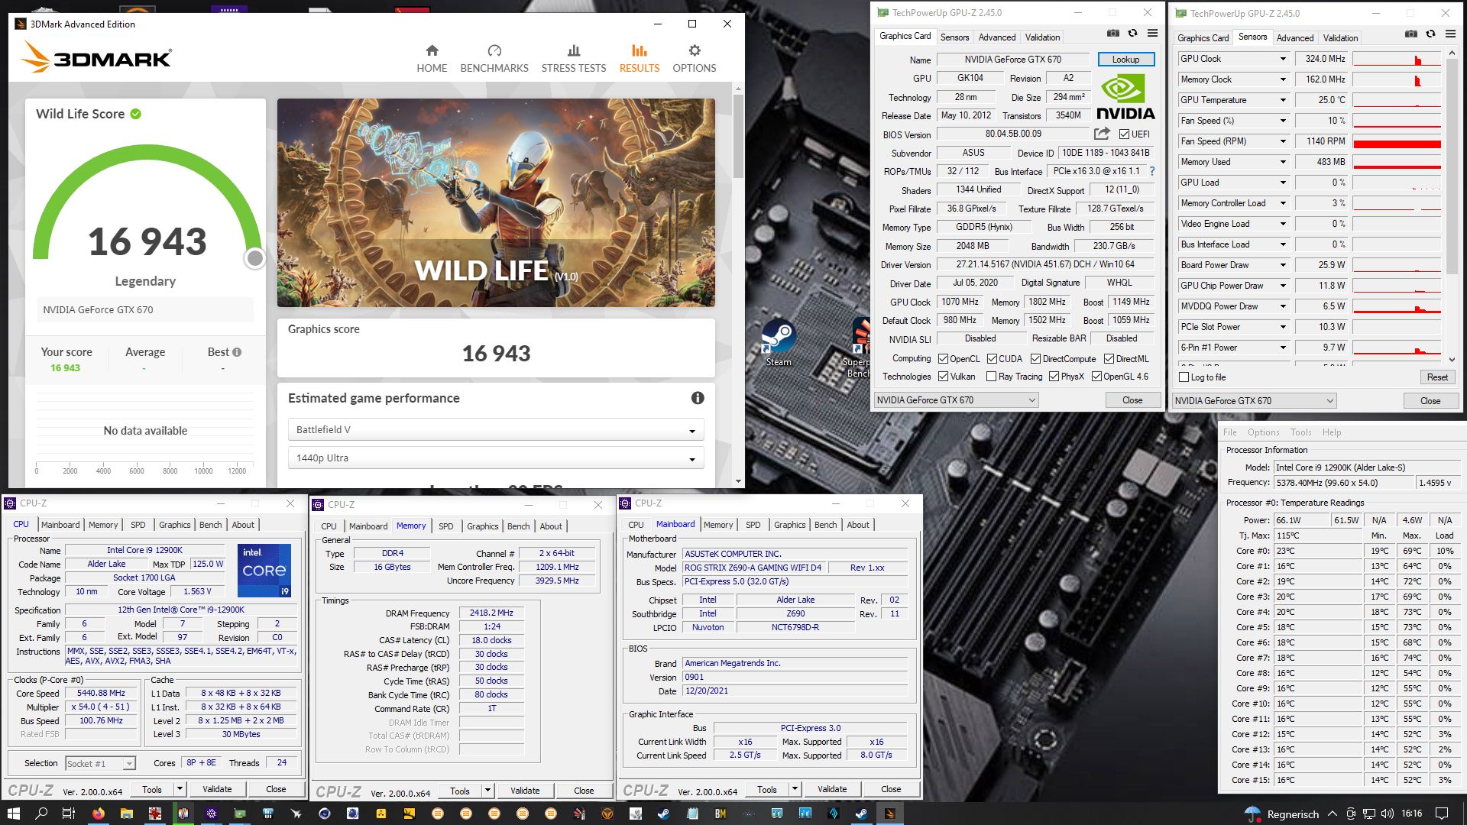This screenshot has height=825, width=1467.
Task: Open Board Power Draw sensor dropdown
Action: tap(1283, 265)
